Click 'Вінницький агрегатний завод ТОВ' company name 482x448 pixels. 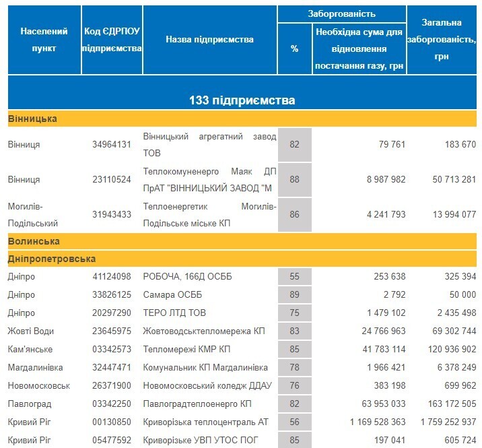click(x=209, y=144)
